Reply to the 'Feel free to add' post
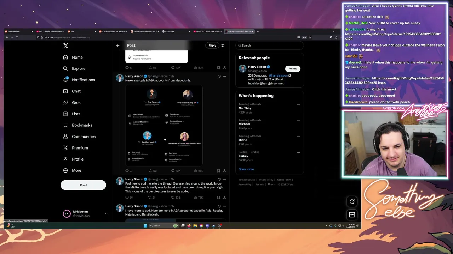Viewport: 453px width, 254px height. coord(129,198)
